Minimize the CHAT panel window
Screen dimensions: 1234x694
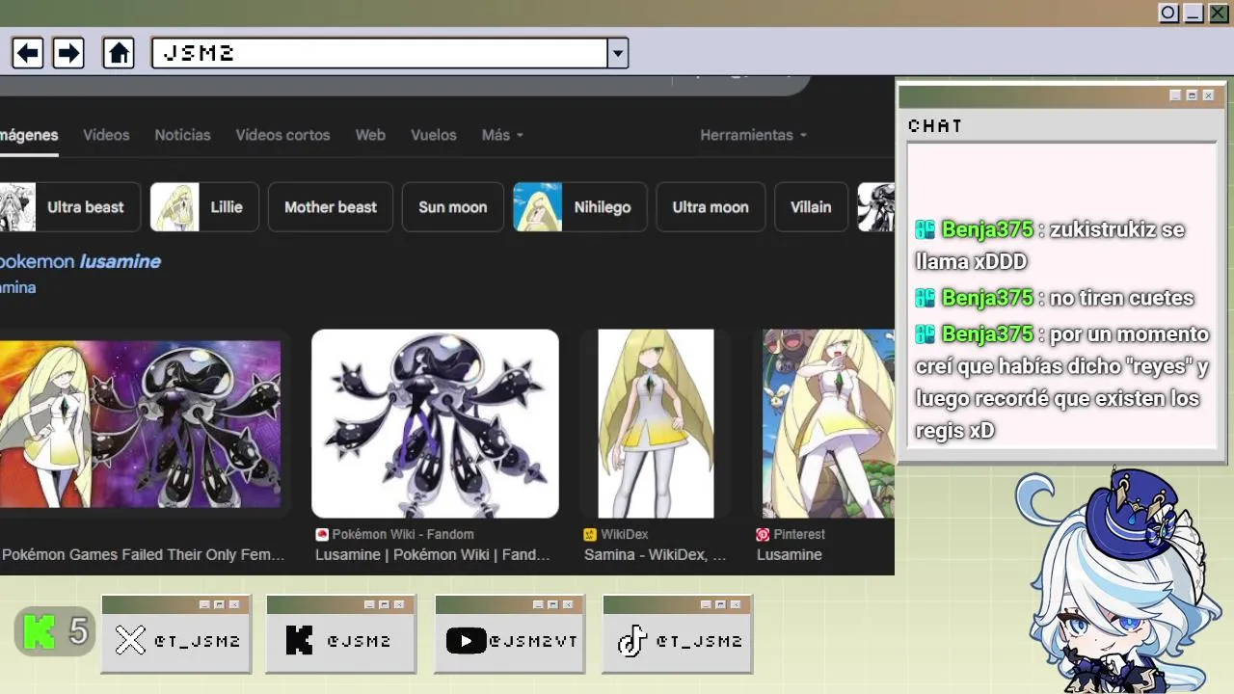tap(1175, 95)
